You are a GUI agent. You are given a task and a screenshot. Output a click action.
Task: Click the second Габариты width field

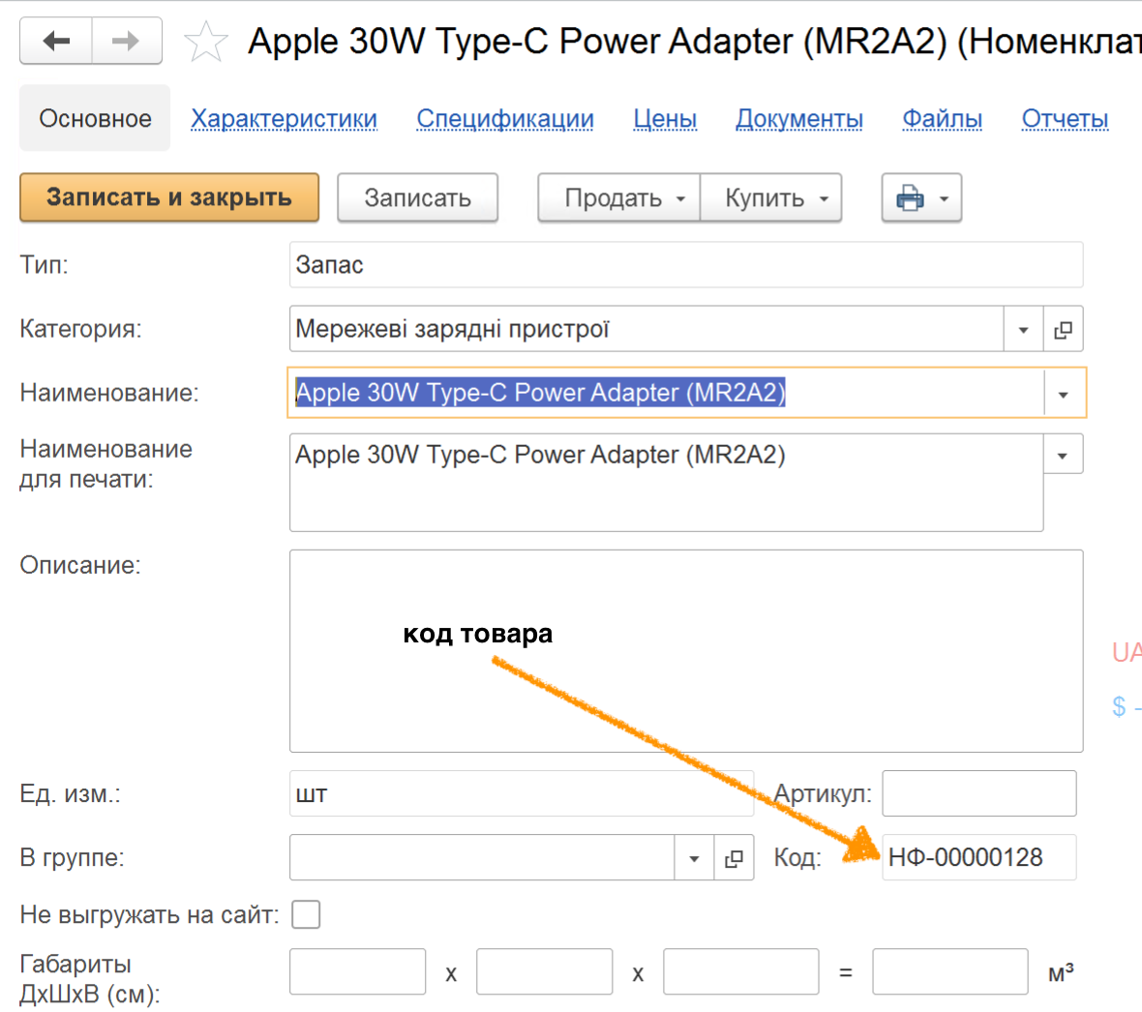pos(544,972)
